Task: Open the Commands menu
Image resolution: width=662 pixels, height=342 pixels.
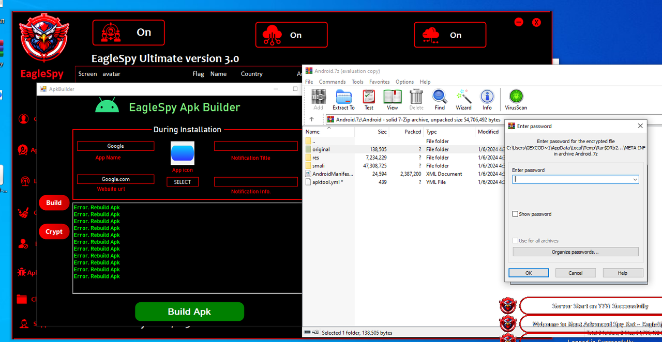Action: tap(332, 82)
